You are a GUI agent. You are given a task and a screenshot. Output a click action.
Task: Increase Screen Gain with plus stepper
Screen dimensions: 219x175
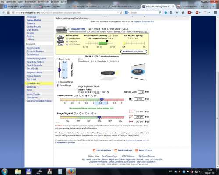click(x=145, y=92)
